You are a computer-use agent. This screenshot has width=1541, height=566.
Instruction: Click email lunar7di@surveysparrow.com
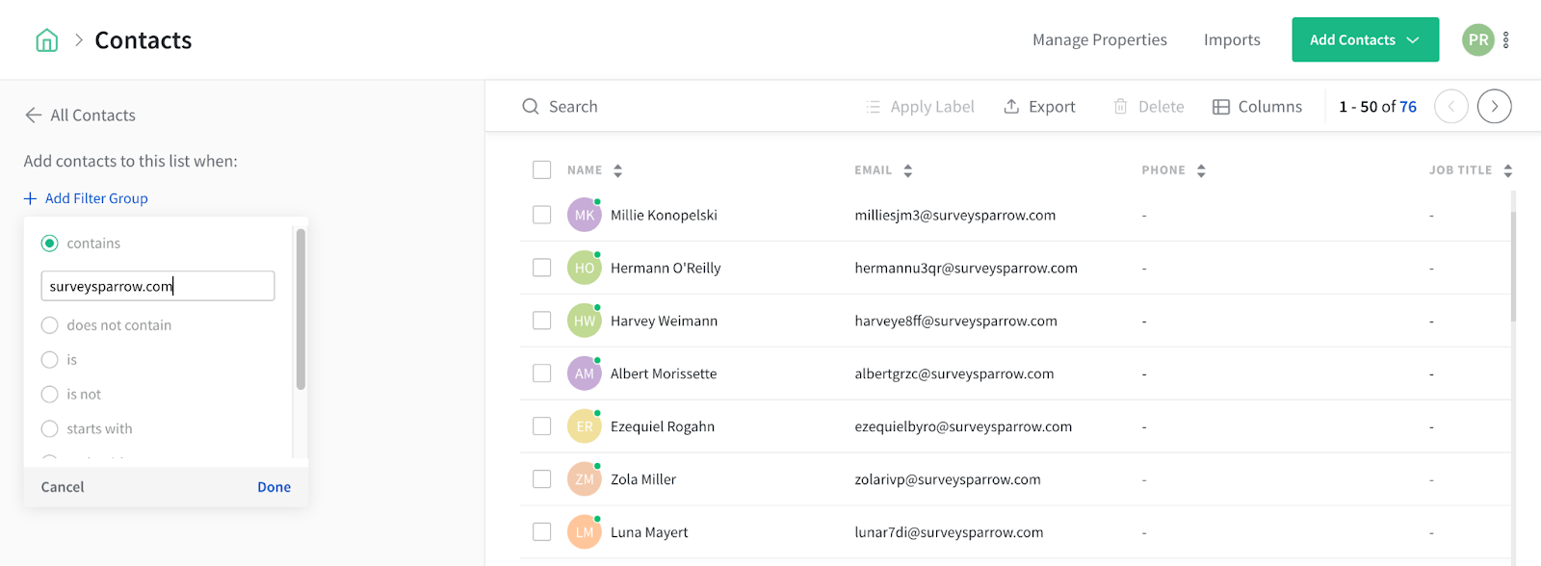tap(949, 532)
